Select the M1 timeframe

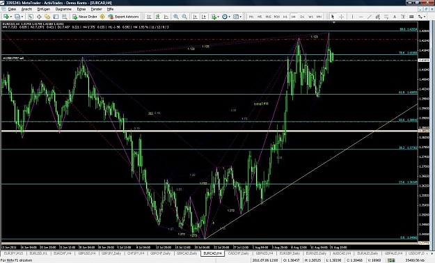251,17
